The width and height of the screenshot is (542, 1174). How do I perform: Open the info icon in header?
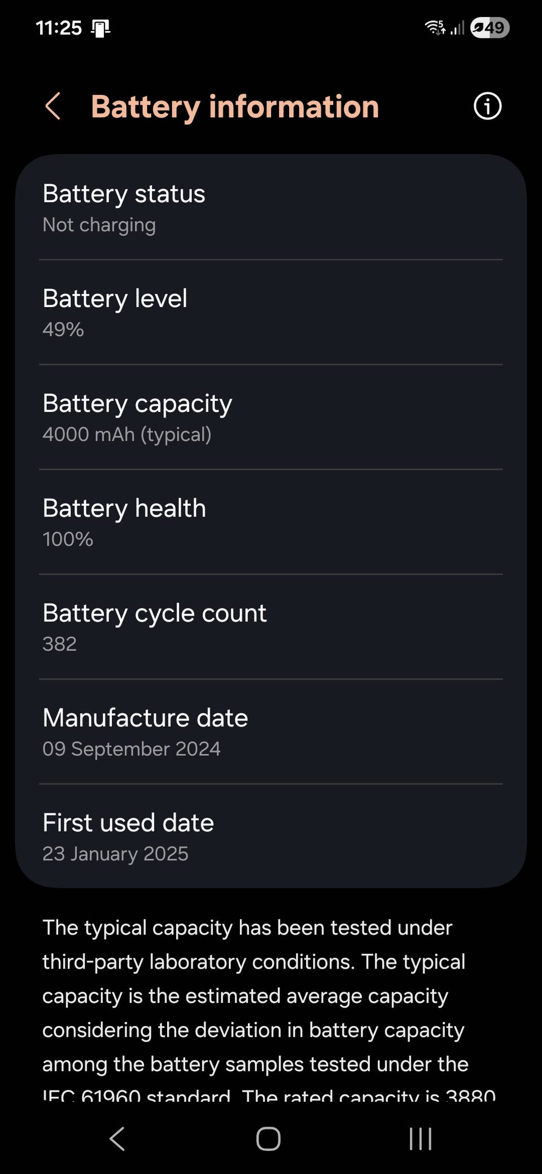pos(487,106)
